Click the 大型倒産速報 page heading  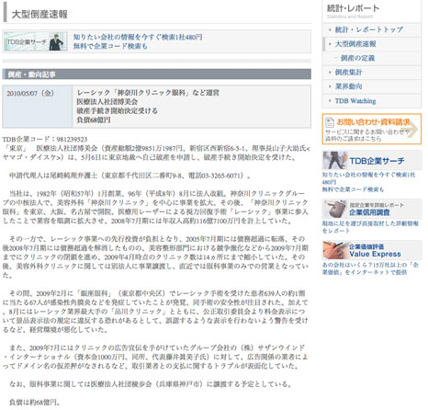click(x=39, y=15)
